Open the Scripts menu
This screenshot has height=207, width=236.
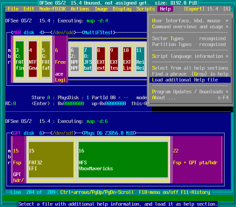(146, 9)
